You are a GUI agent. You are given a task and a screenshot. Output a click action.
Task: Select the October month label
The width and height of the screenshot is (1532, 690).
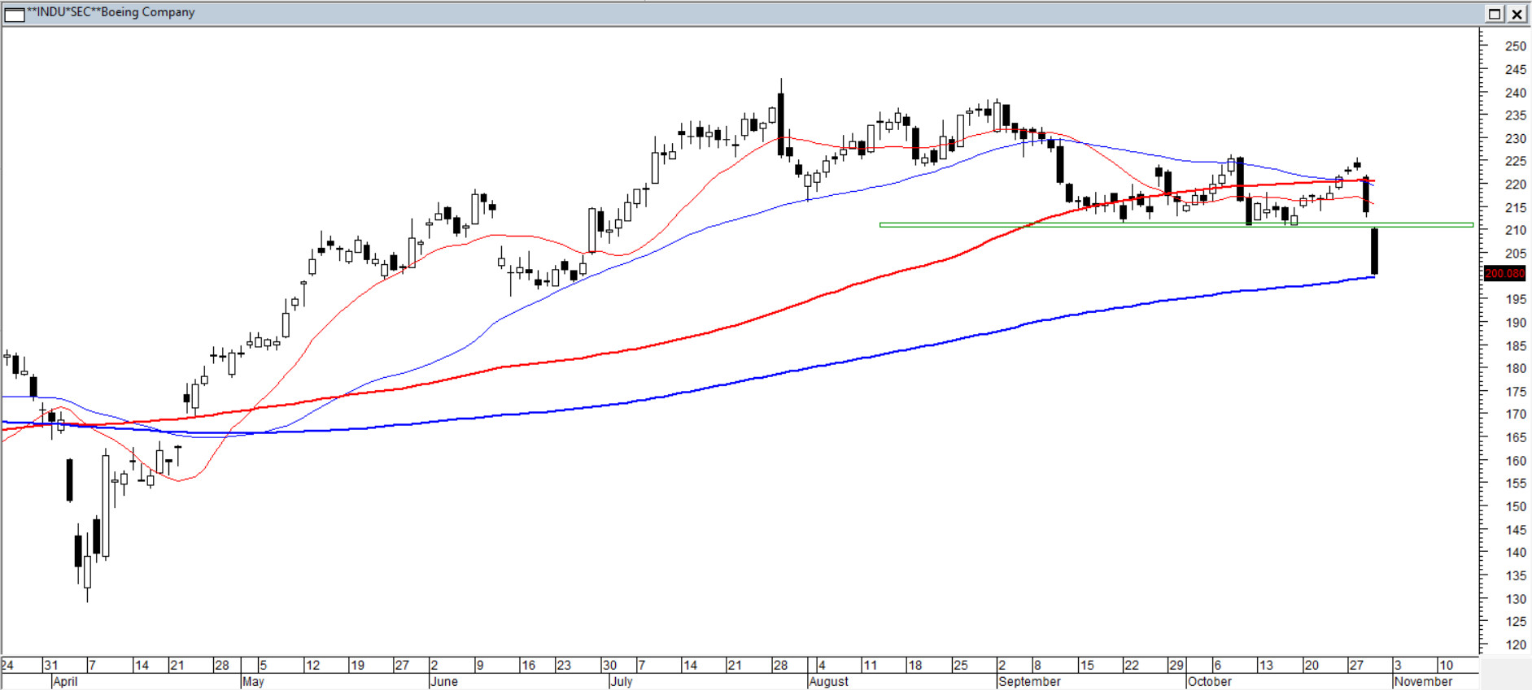click(x=1210, y=682)
